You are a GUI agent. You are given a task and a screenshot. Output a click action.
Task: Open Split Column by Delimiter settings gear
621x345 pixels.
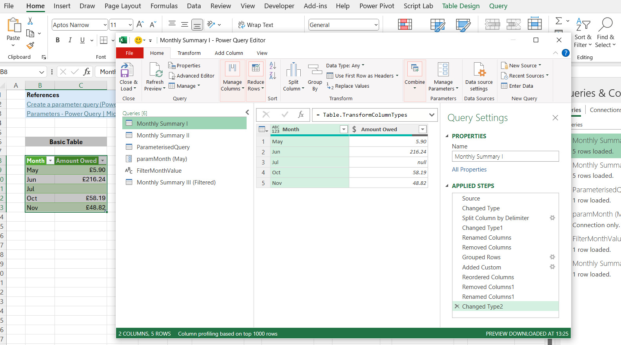pyautogui.click(x=552, y=218)
